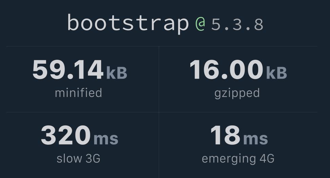The image size is (330, 178).
Task: Click the 320 download time value
Action: (66, 136)
